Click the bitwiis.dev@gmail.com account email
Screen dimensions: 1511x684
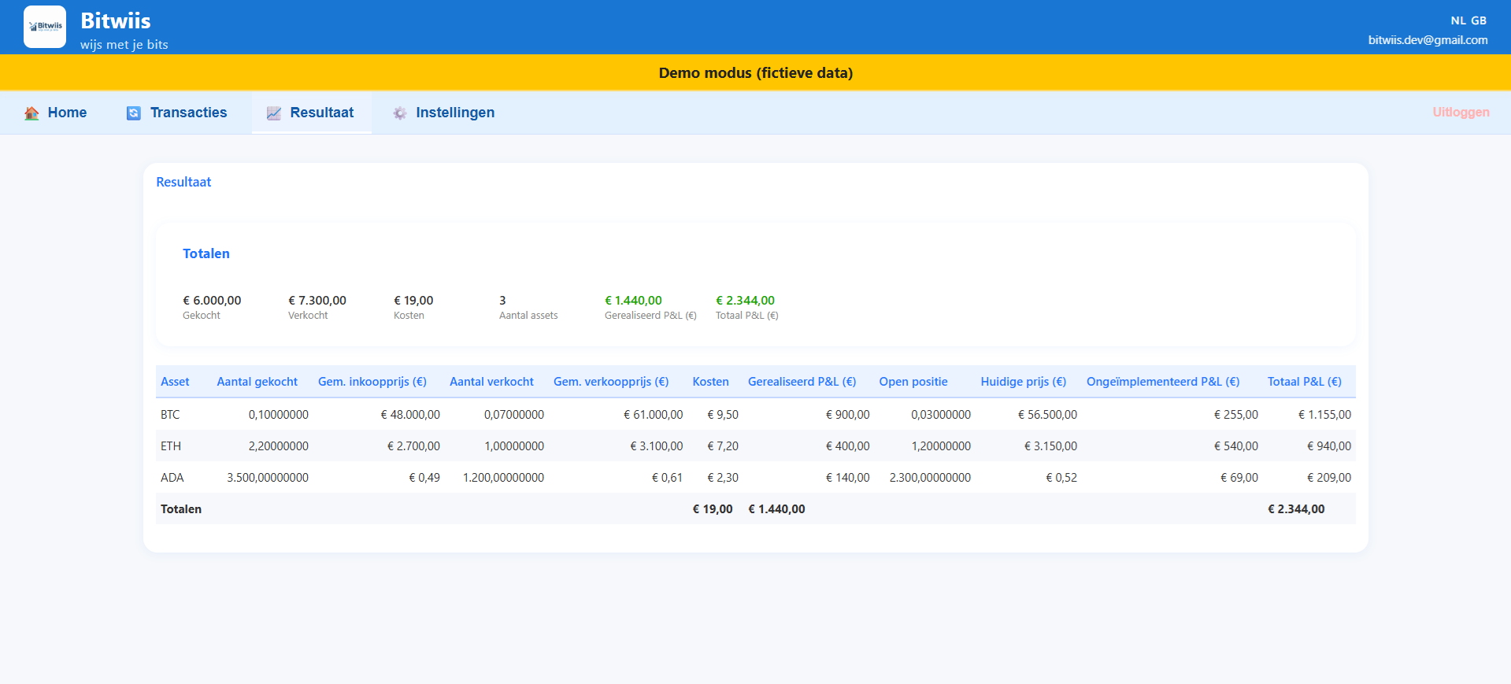[1428, 40]
